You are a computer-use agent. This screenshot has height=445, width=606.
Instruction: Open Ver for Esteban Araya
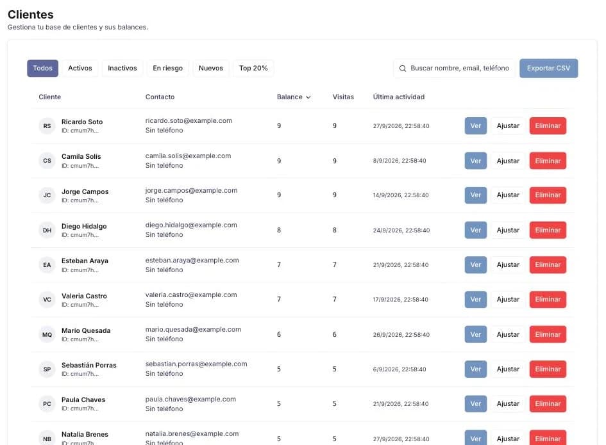coord(475,265)
